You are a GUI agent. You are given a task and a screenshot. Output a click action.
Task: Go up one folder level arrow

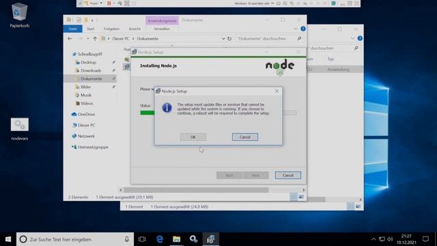[x=95, y=38]
